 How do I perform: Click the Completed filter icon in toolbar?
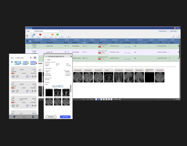tap(45, 36)
